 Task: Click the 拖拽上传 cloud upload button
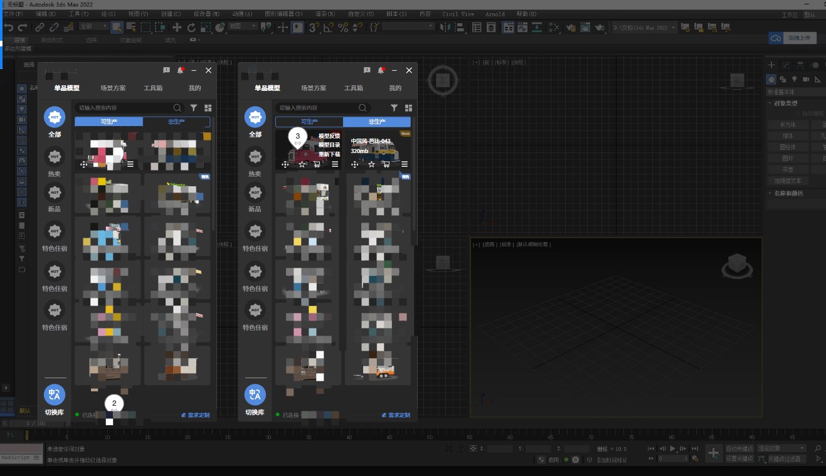tap(793, 38)
